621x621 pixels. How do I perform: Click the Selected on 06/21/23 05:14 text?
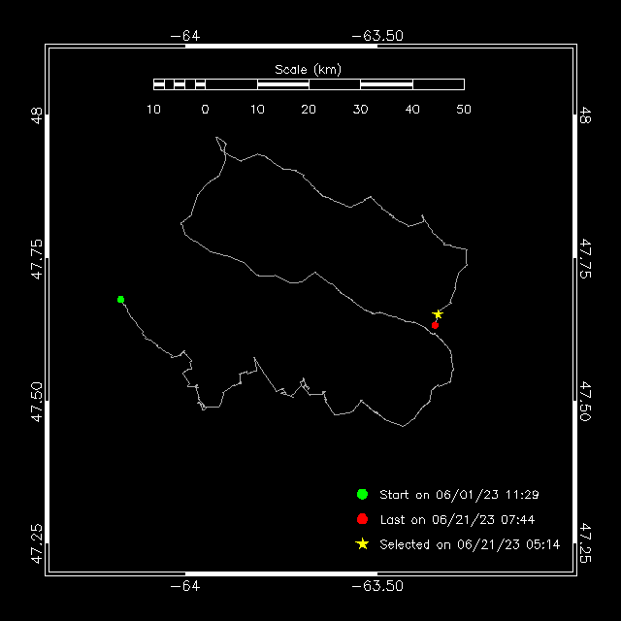[x=470, y=544]
